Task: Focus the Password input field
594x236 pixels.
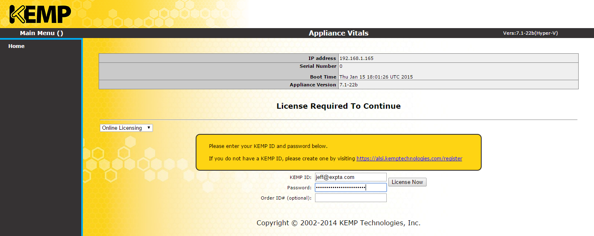Action: 351,187
